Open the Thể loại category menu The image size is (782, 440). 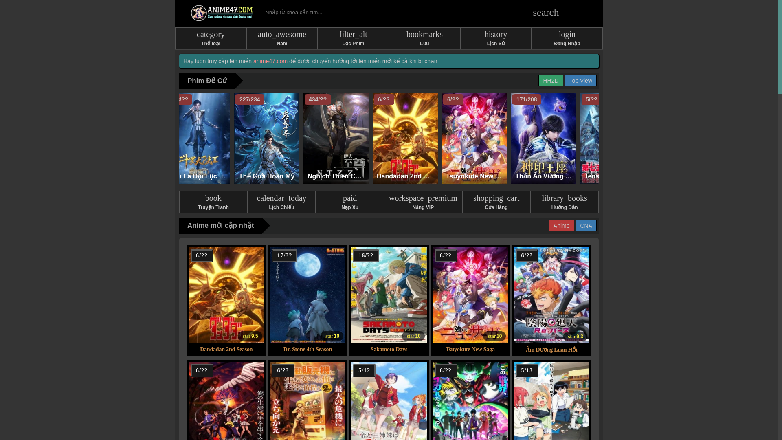(211, 38)
